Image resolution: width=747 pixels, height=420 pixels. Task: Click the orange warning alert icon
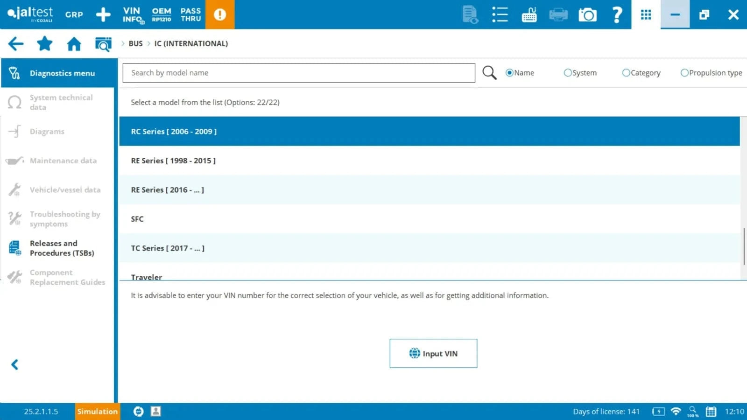(x=220, y=14)
